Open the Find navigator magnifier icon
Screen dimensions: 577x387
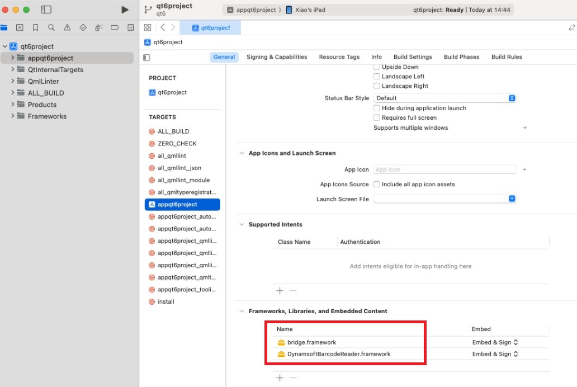tap(51, 27)
